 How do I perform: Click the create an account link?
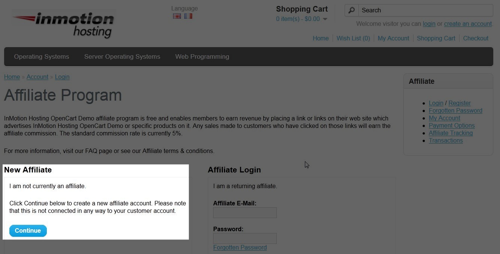click(x=468, y=24)
